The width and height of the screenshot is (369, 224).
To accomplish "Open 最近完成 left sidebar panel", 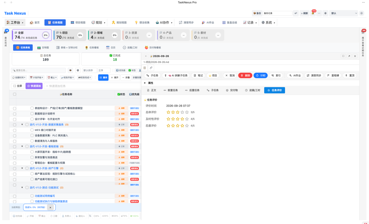I will click(6, 38).
